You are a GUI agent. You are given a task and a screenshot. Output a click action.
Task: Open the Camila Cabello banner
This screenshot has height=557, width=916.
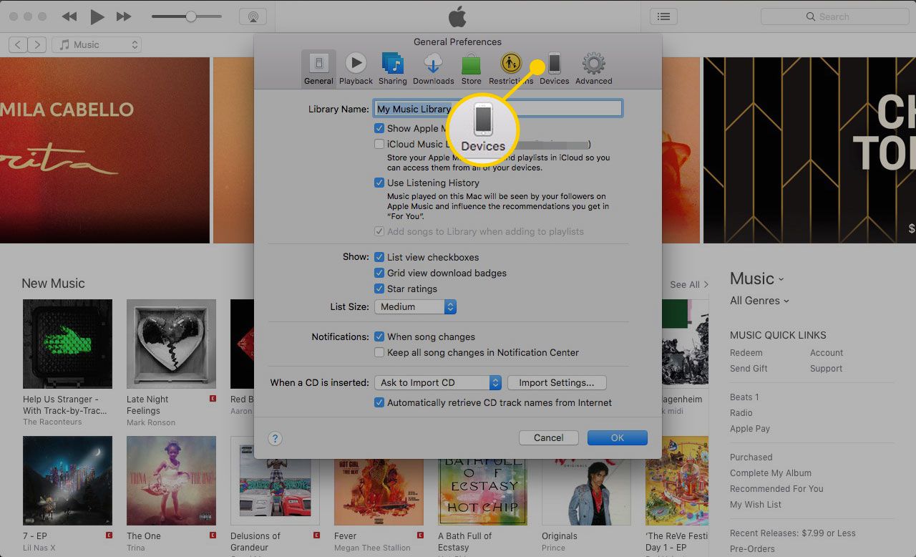coord(104,150)
